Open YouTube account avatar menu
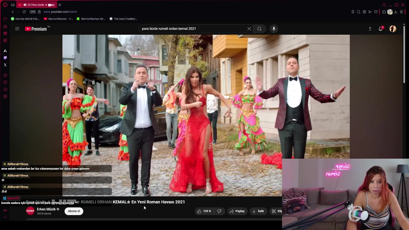This screenshot has height=230, width=409. coord(393,29)
